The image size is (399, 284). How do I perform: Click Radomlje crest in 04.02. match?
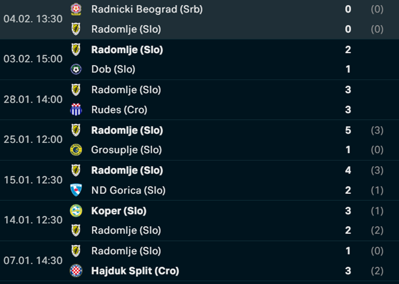[x=76, y=29]
